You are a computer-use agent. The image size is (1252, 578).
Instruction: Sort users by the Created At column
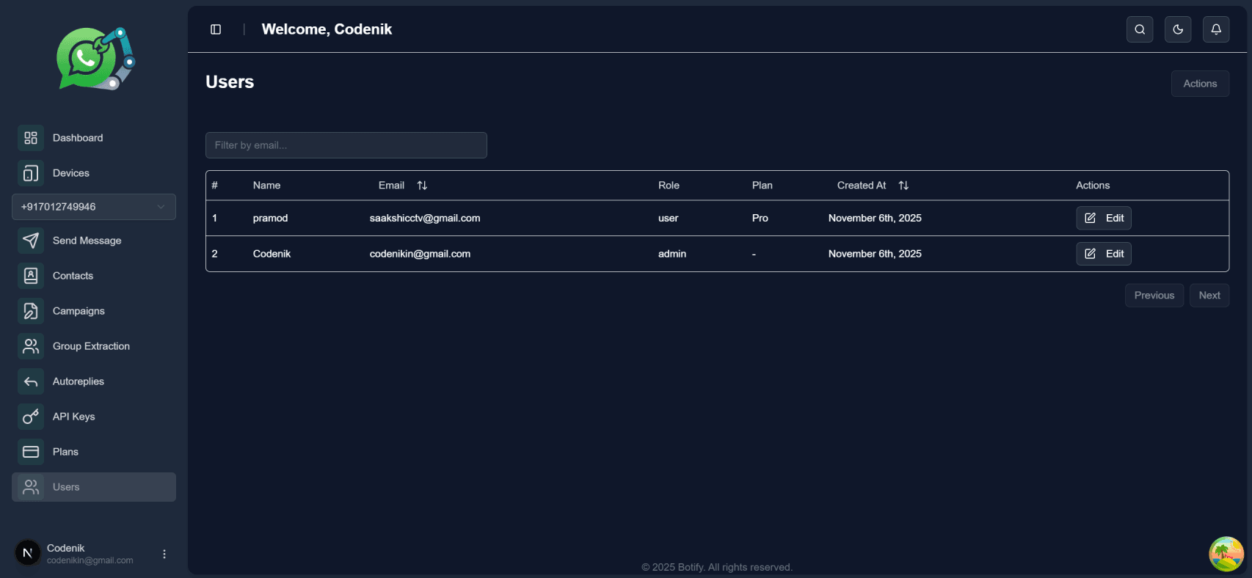[903, 186]
